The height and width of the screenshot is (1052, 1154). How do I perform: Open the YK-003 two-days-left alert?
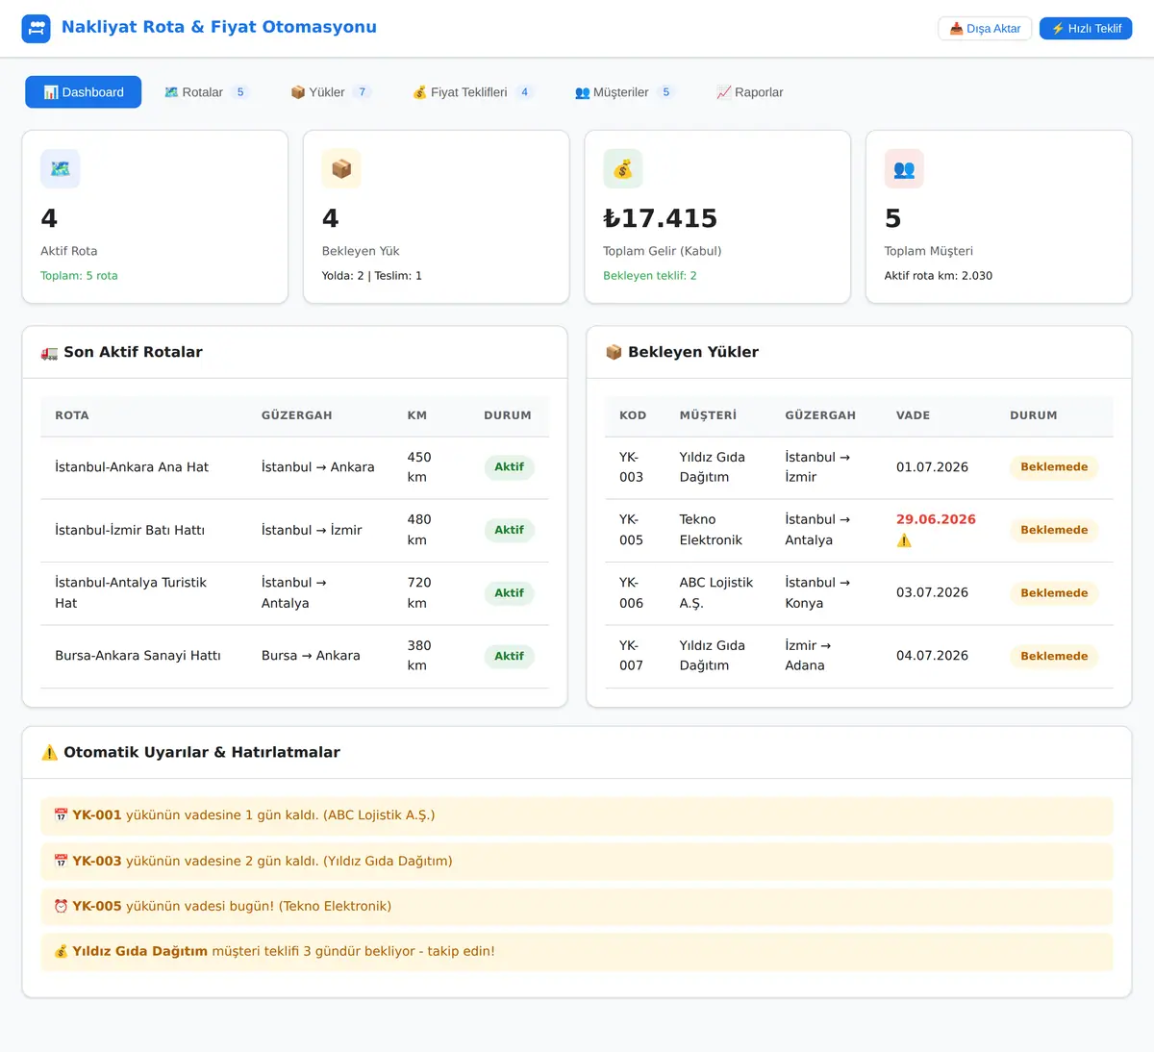pos(577,862)
